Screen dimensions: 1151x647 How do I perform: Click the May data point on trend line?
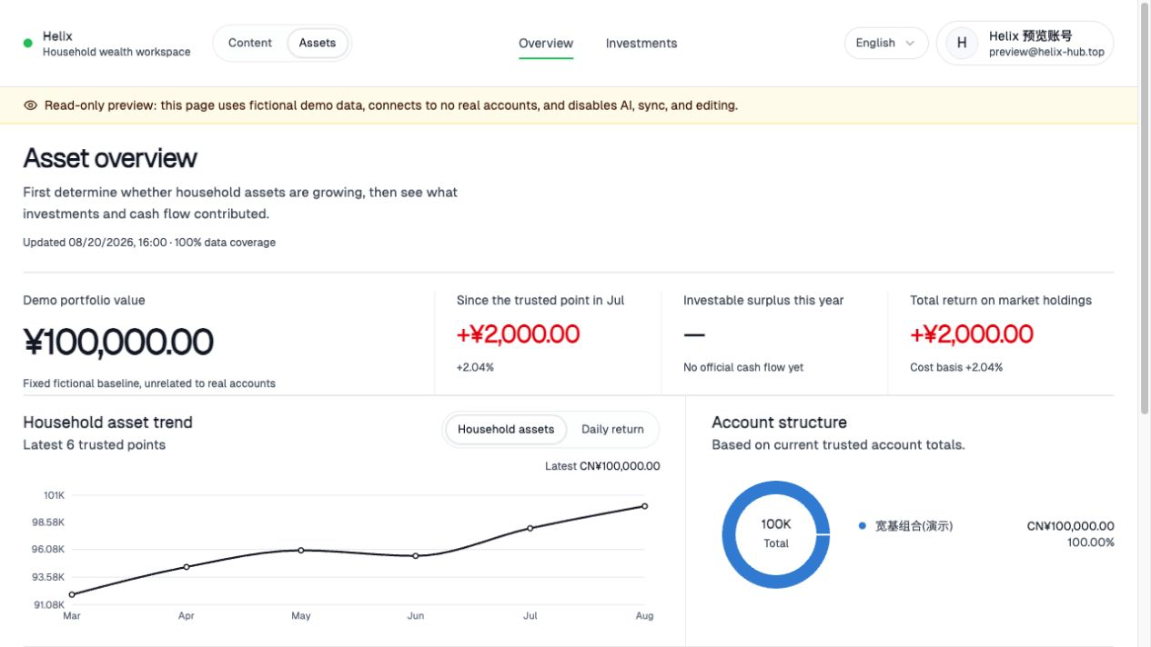tap(301, 550)
